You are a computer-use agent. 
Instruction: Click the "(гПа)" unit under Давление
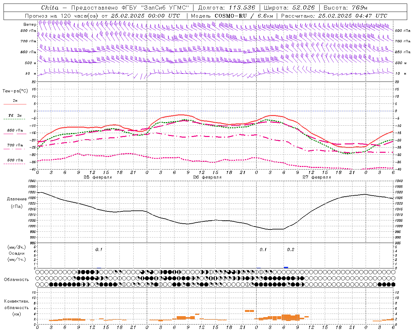pyautogui.click(x=17, y=207)
